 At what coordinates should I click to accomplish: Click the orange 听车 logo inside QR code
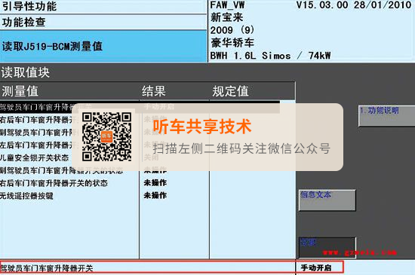(x=106, y=136)
